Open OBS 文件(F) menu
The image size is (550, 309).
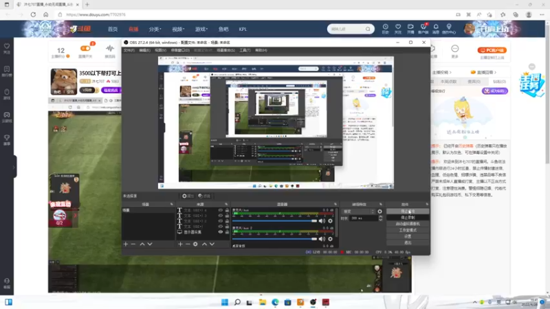point(129,50)
